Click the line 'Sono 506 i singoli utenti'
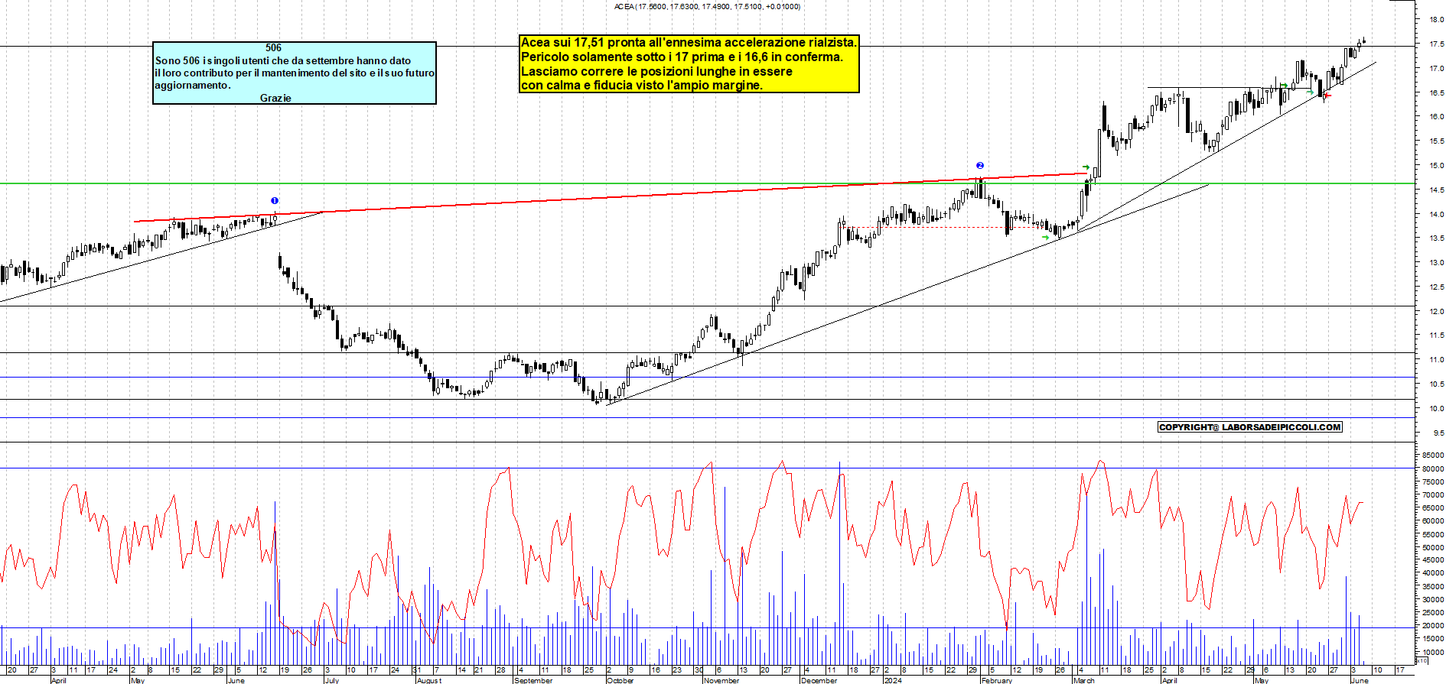 click(283, 60)
